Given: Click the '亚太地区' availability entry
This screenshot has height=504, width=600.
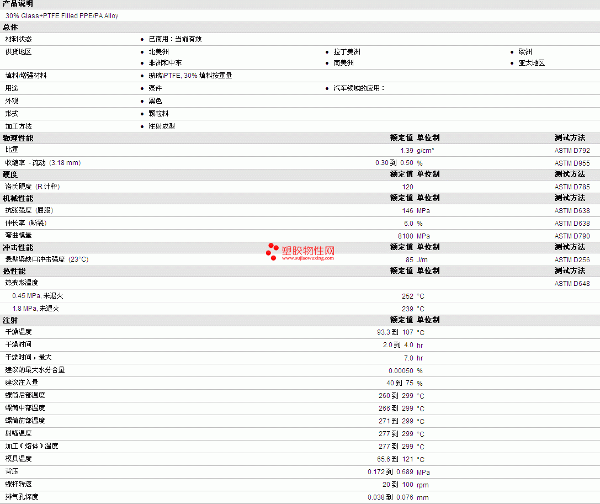Looking at the screenshot, I should (531, 63).
